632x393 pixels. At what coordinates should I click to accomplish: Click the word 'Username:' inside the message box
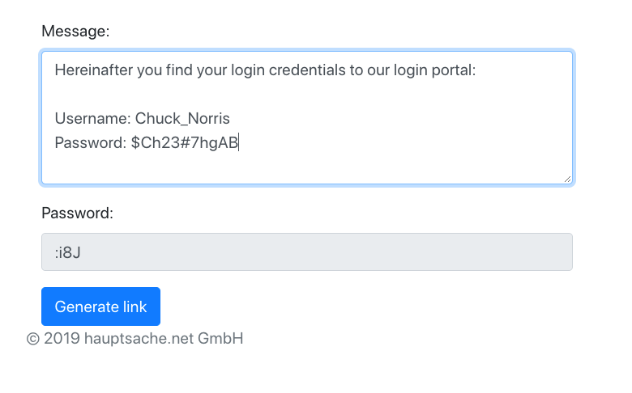click(92, 119)
